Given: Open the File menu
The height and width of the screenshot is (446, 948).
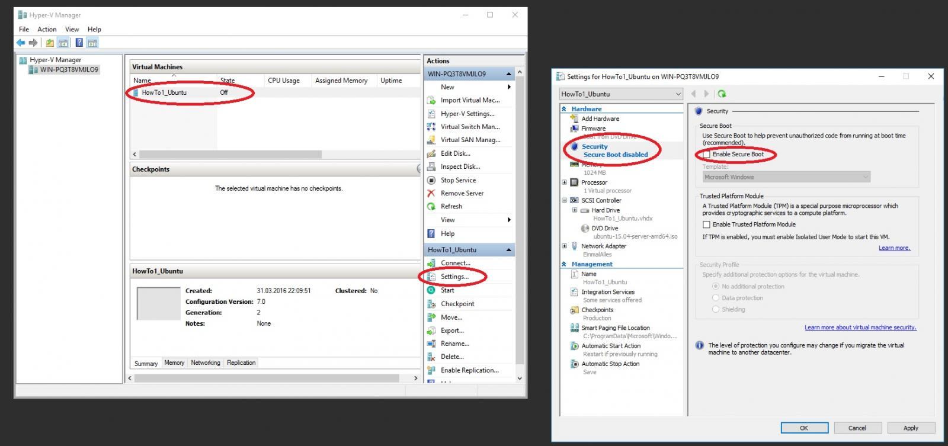Looking at the screenshot, I should click(24, 29).
